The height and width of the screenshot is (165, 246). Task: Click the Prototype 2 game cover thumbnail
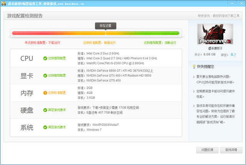[x=215, y=34]
